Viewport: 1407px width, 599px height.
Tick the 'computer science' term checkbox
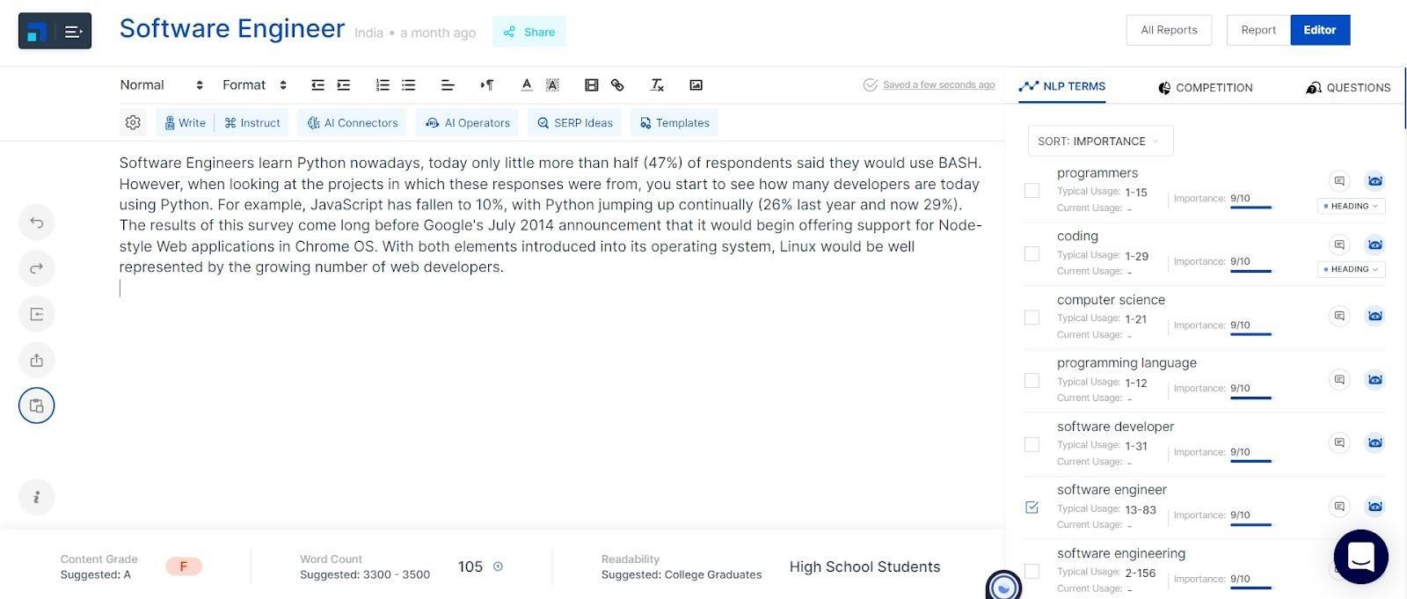point(1032,318)
